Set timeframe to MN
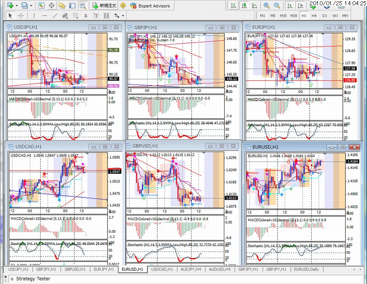 345,16
